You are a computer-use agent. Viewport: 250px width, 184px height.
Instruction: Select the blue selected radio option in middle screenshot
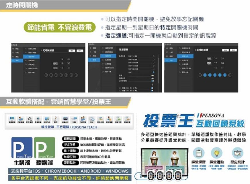point(154,72)
